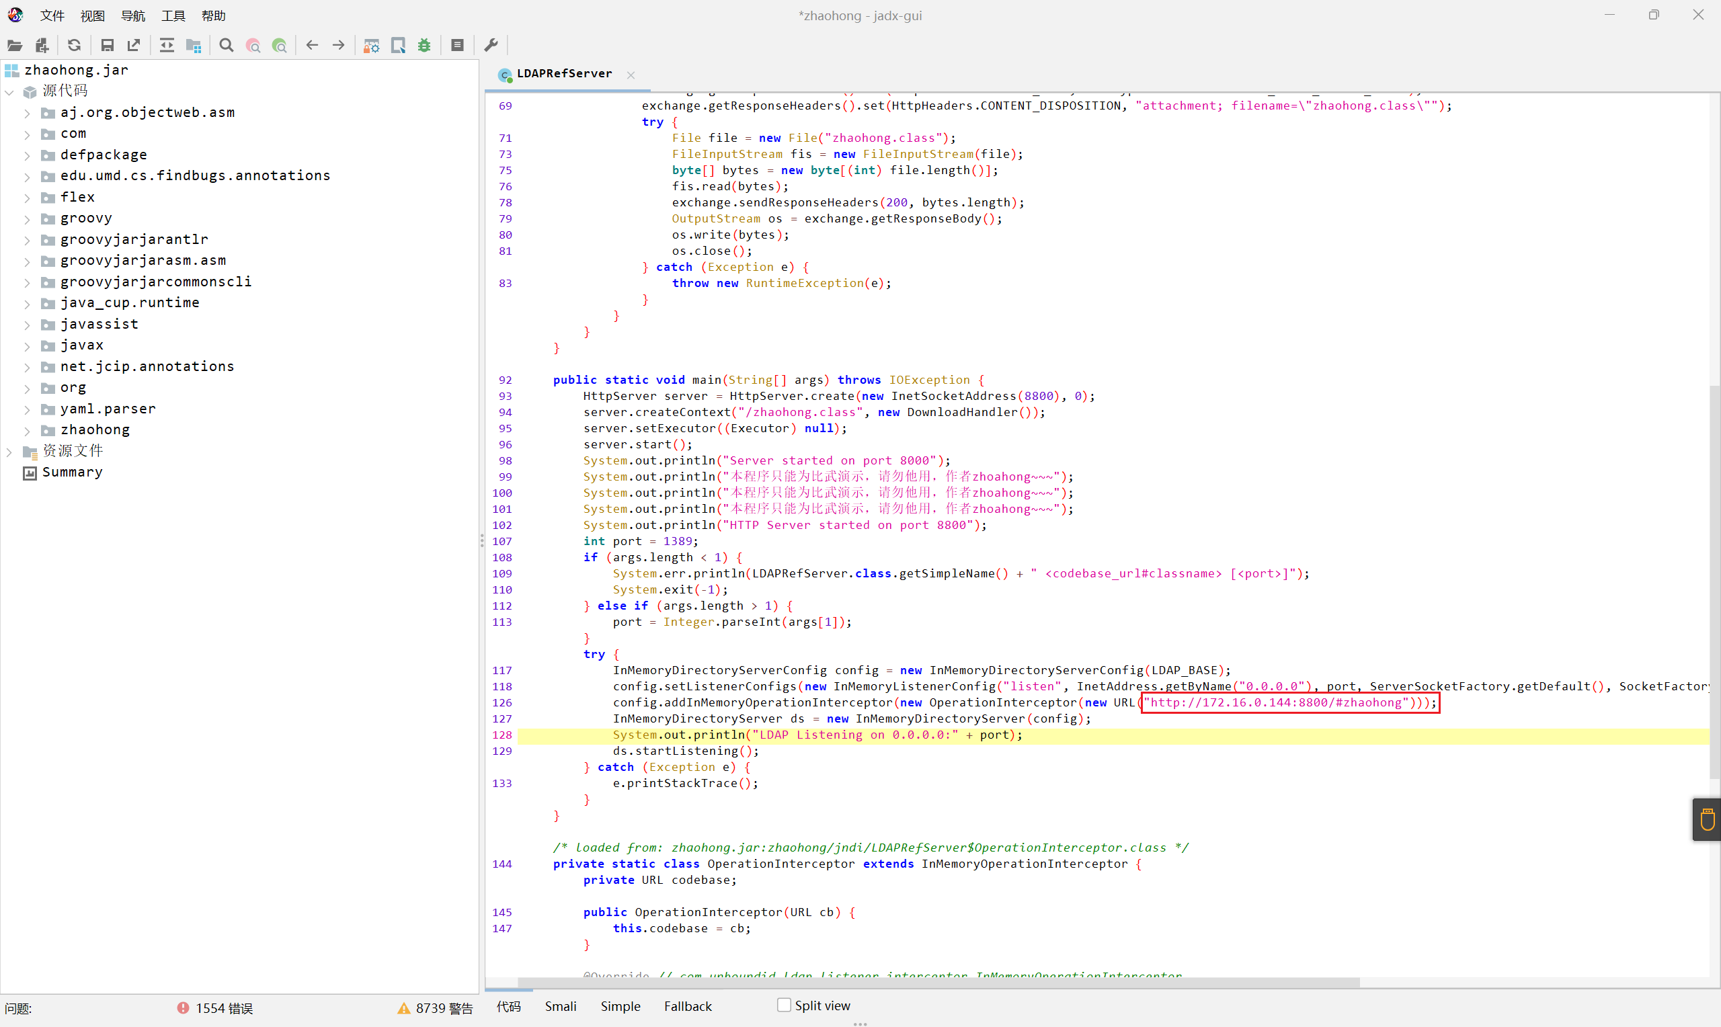The height and width of the screenshot is (1027, 1721).
Task: Select zhaohong.jar root node
Action: [76, 70]
